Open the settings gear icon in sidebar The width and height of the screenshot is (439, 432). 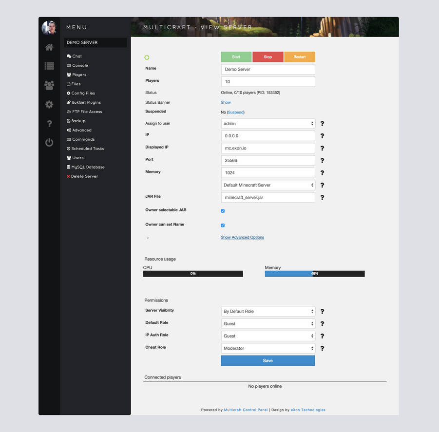tap(49, 104)
